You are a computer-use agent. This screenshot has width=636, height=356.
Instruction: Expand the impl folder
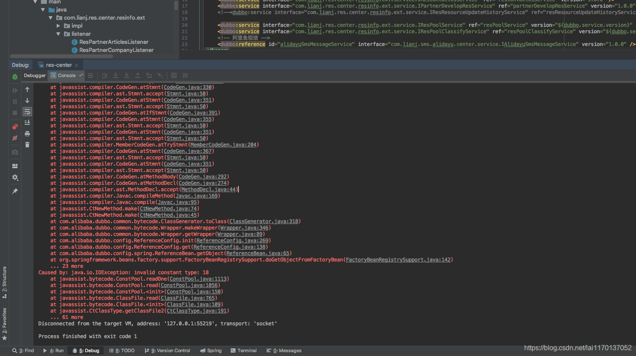(x=58, y=26)
